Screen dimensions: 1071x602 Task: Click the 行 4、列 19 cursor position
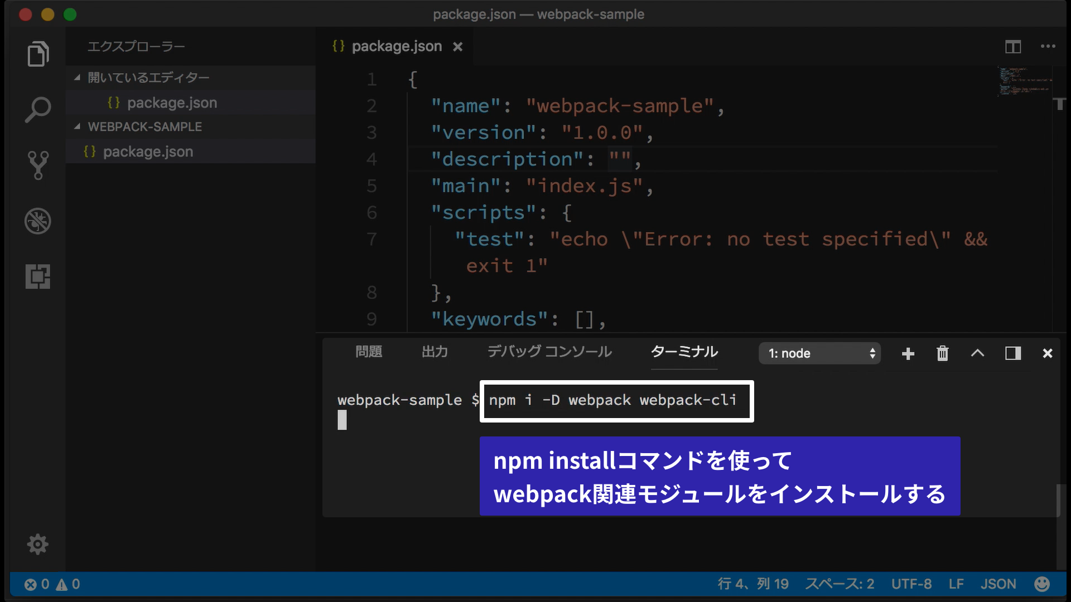pyautogui.click(x=753, y=584)
